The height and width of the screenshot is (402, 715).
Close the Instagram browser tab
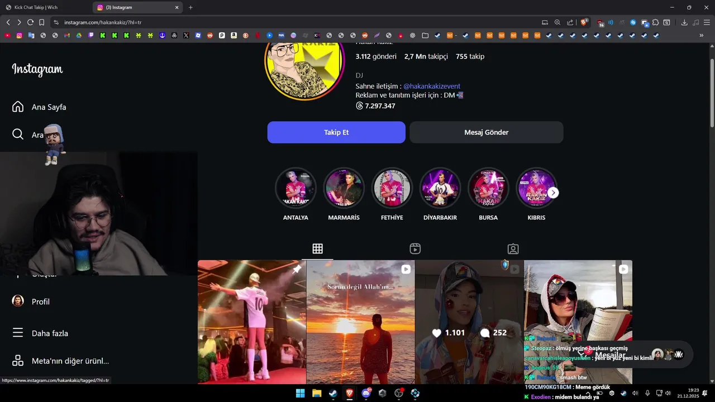177,7
